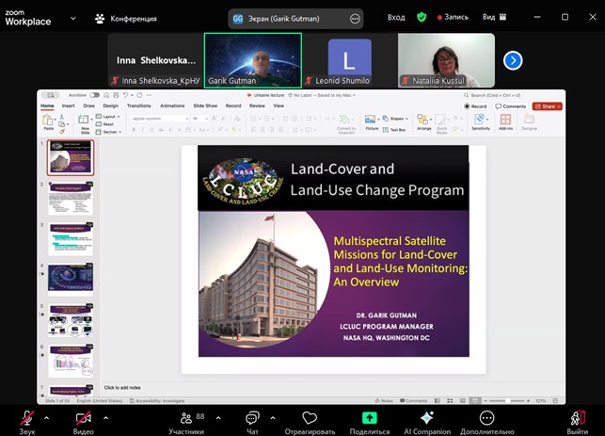Expand audio options arrow beside Звук

47,418
